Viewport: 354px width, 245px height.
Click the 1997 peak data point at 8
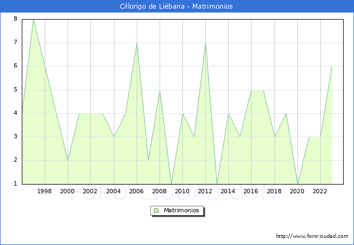point(33,20)
